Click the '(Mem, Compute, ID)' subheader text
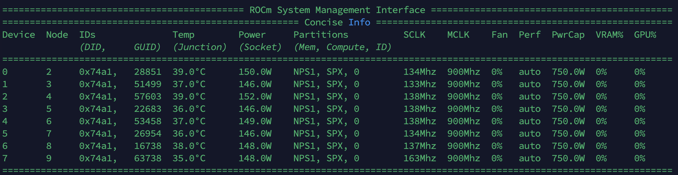678x175 pixels. 343,47
